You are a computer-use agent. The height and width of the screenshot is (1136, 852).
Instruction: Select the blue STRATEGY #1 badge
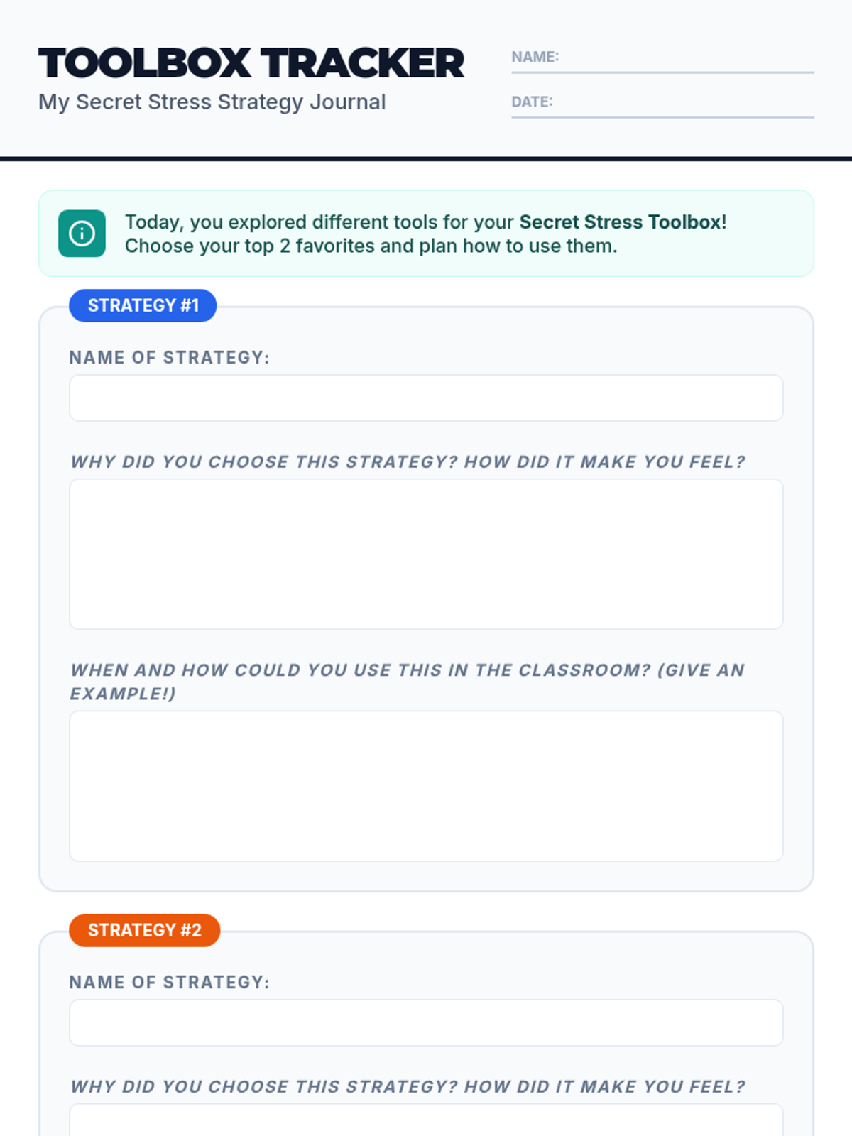[x=143, y=305]
